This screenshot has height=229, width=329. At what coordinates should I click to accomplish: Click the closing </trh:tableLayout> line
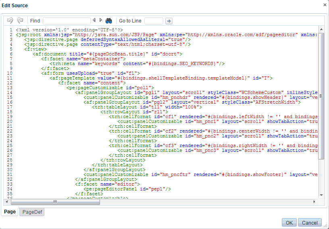pyautogui.click(x=117, y=165)
